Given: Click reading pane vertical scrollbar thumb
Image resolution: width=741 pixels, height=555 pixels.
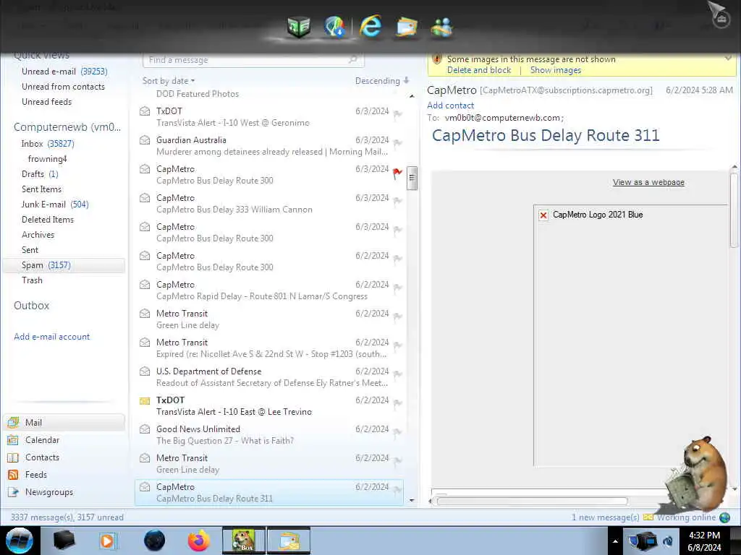Looking at the screenshot, I should click(x=734, y=210).
